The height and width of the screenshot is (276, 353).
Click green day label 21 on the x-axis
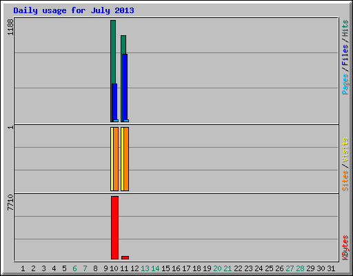[x=228, y=268]
